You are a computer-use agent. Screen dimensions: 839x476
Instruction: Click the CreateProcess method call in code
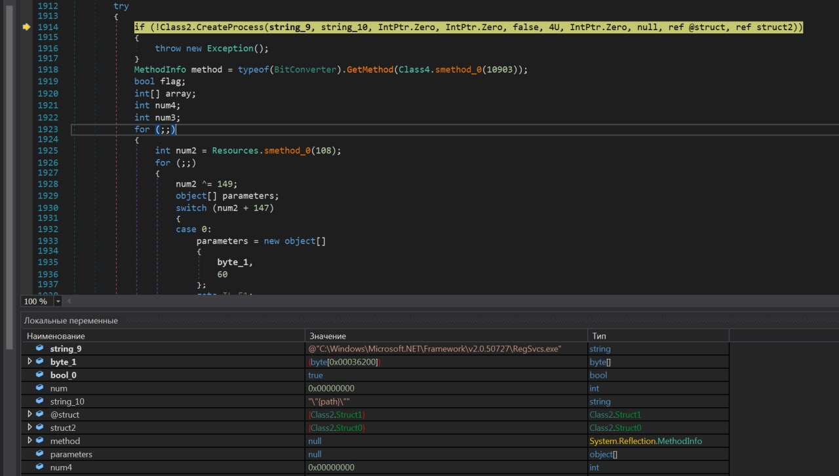coord(231,27)
